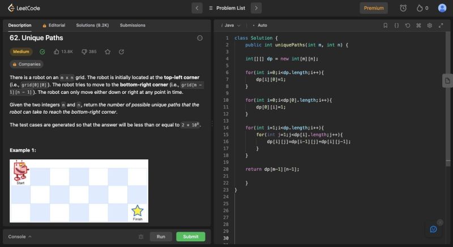Share the problem using share icon
Screen dimensions: 453x247
(121, 51)
